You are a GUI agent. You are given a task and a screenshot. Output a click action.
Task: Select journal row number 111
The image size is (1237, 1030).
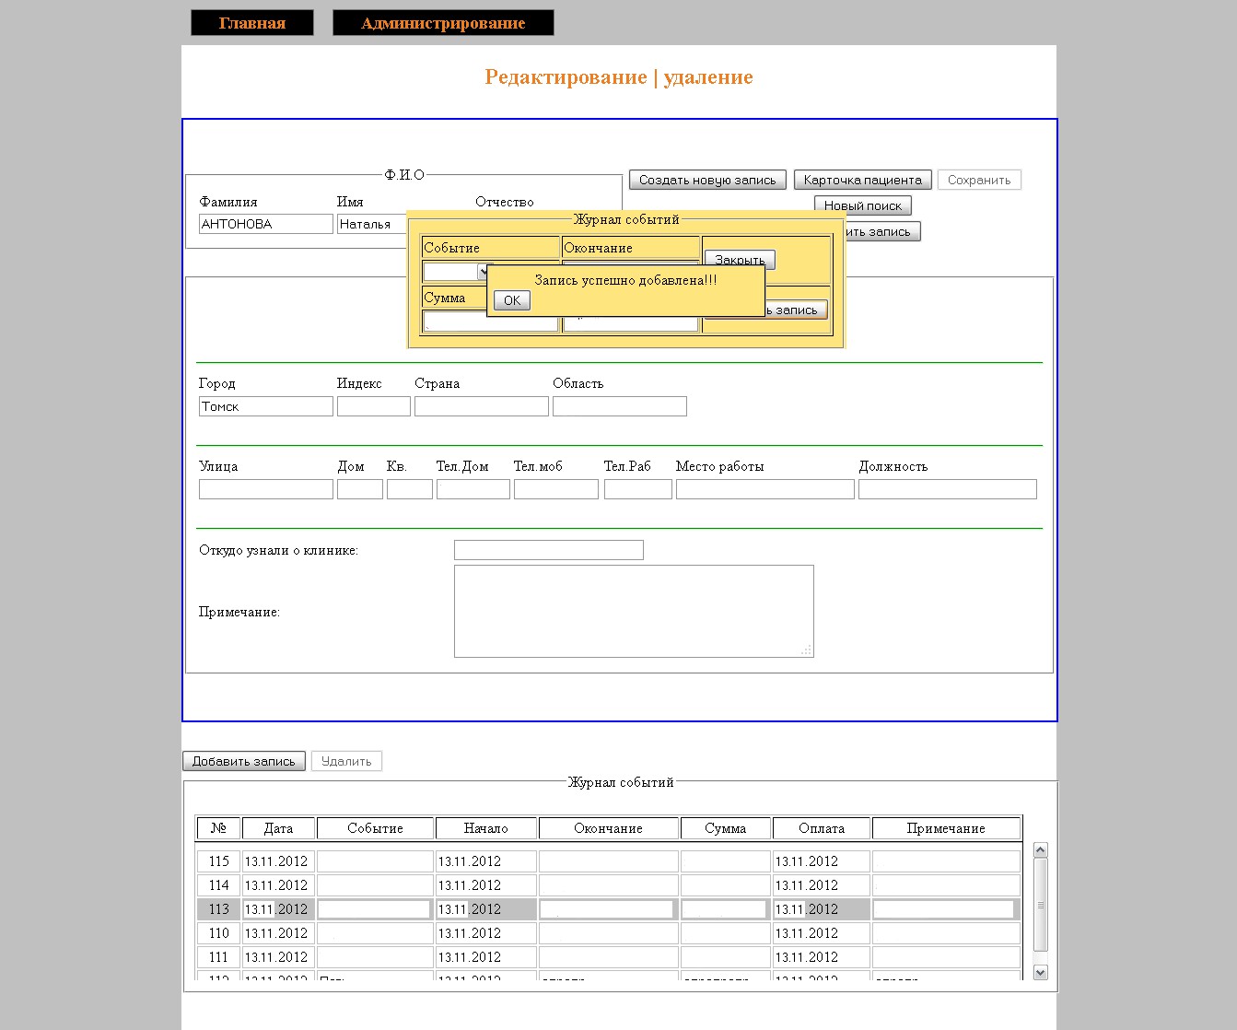tap(609, 957)
